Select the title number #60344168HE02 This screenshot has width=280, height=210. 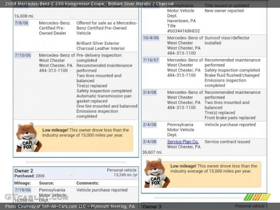click(183, 31)
